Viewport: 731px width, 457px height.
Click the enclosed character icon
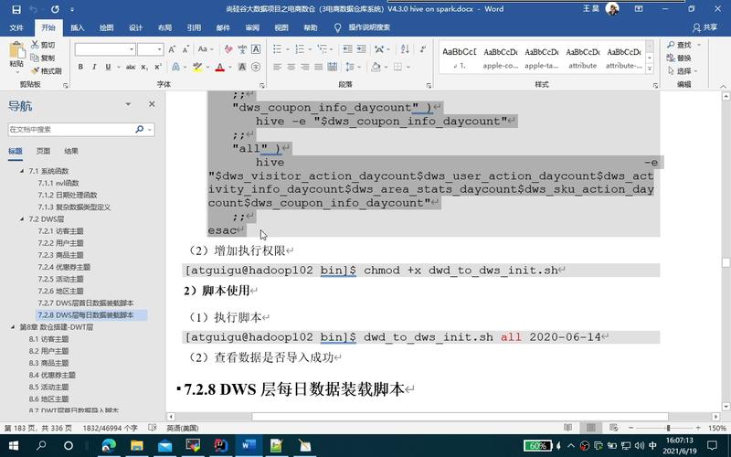tap(256, 67)
